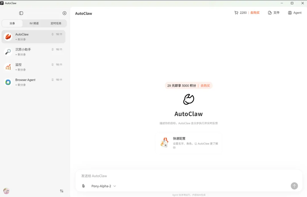The height and width of the screenshot is (197, 307).
Task: Add 新分身 under AutoClaw
Action: [x=20, y=39]
